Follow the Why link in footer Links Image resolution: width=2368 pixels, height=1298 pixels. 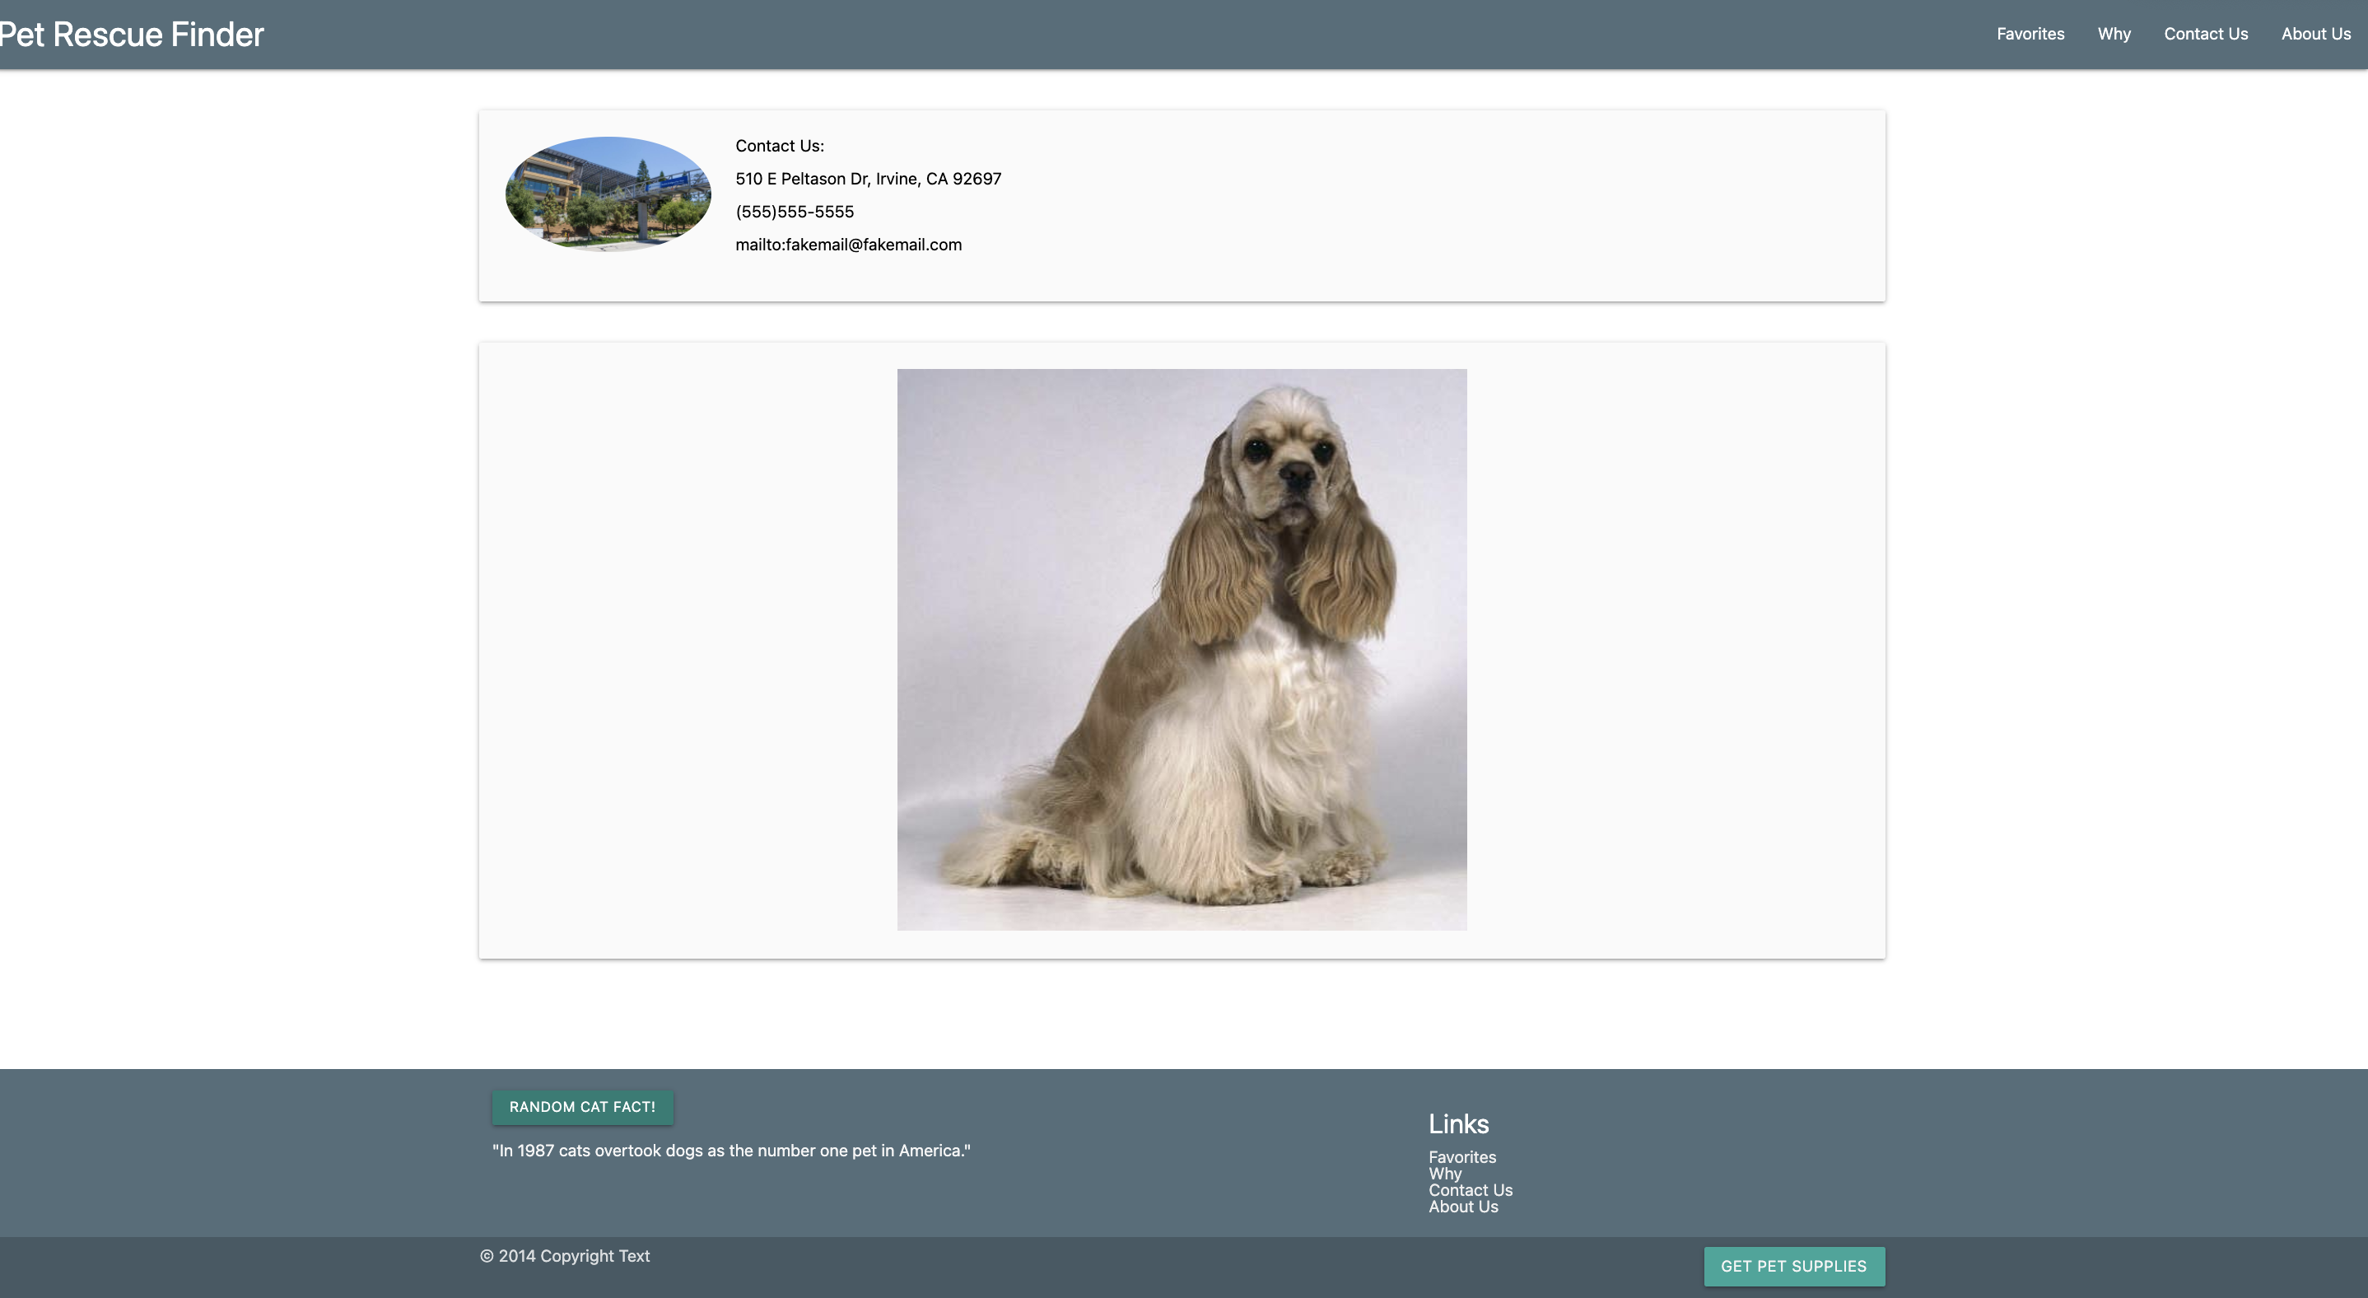pos(1444,1173)
